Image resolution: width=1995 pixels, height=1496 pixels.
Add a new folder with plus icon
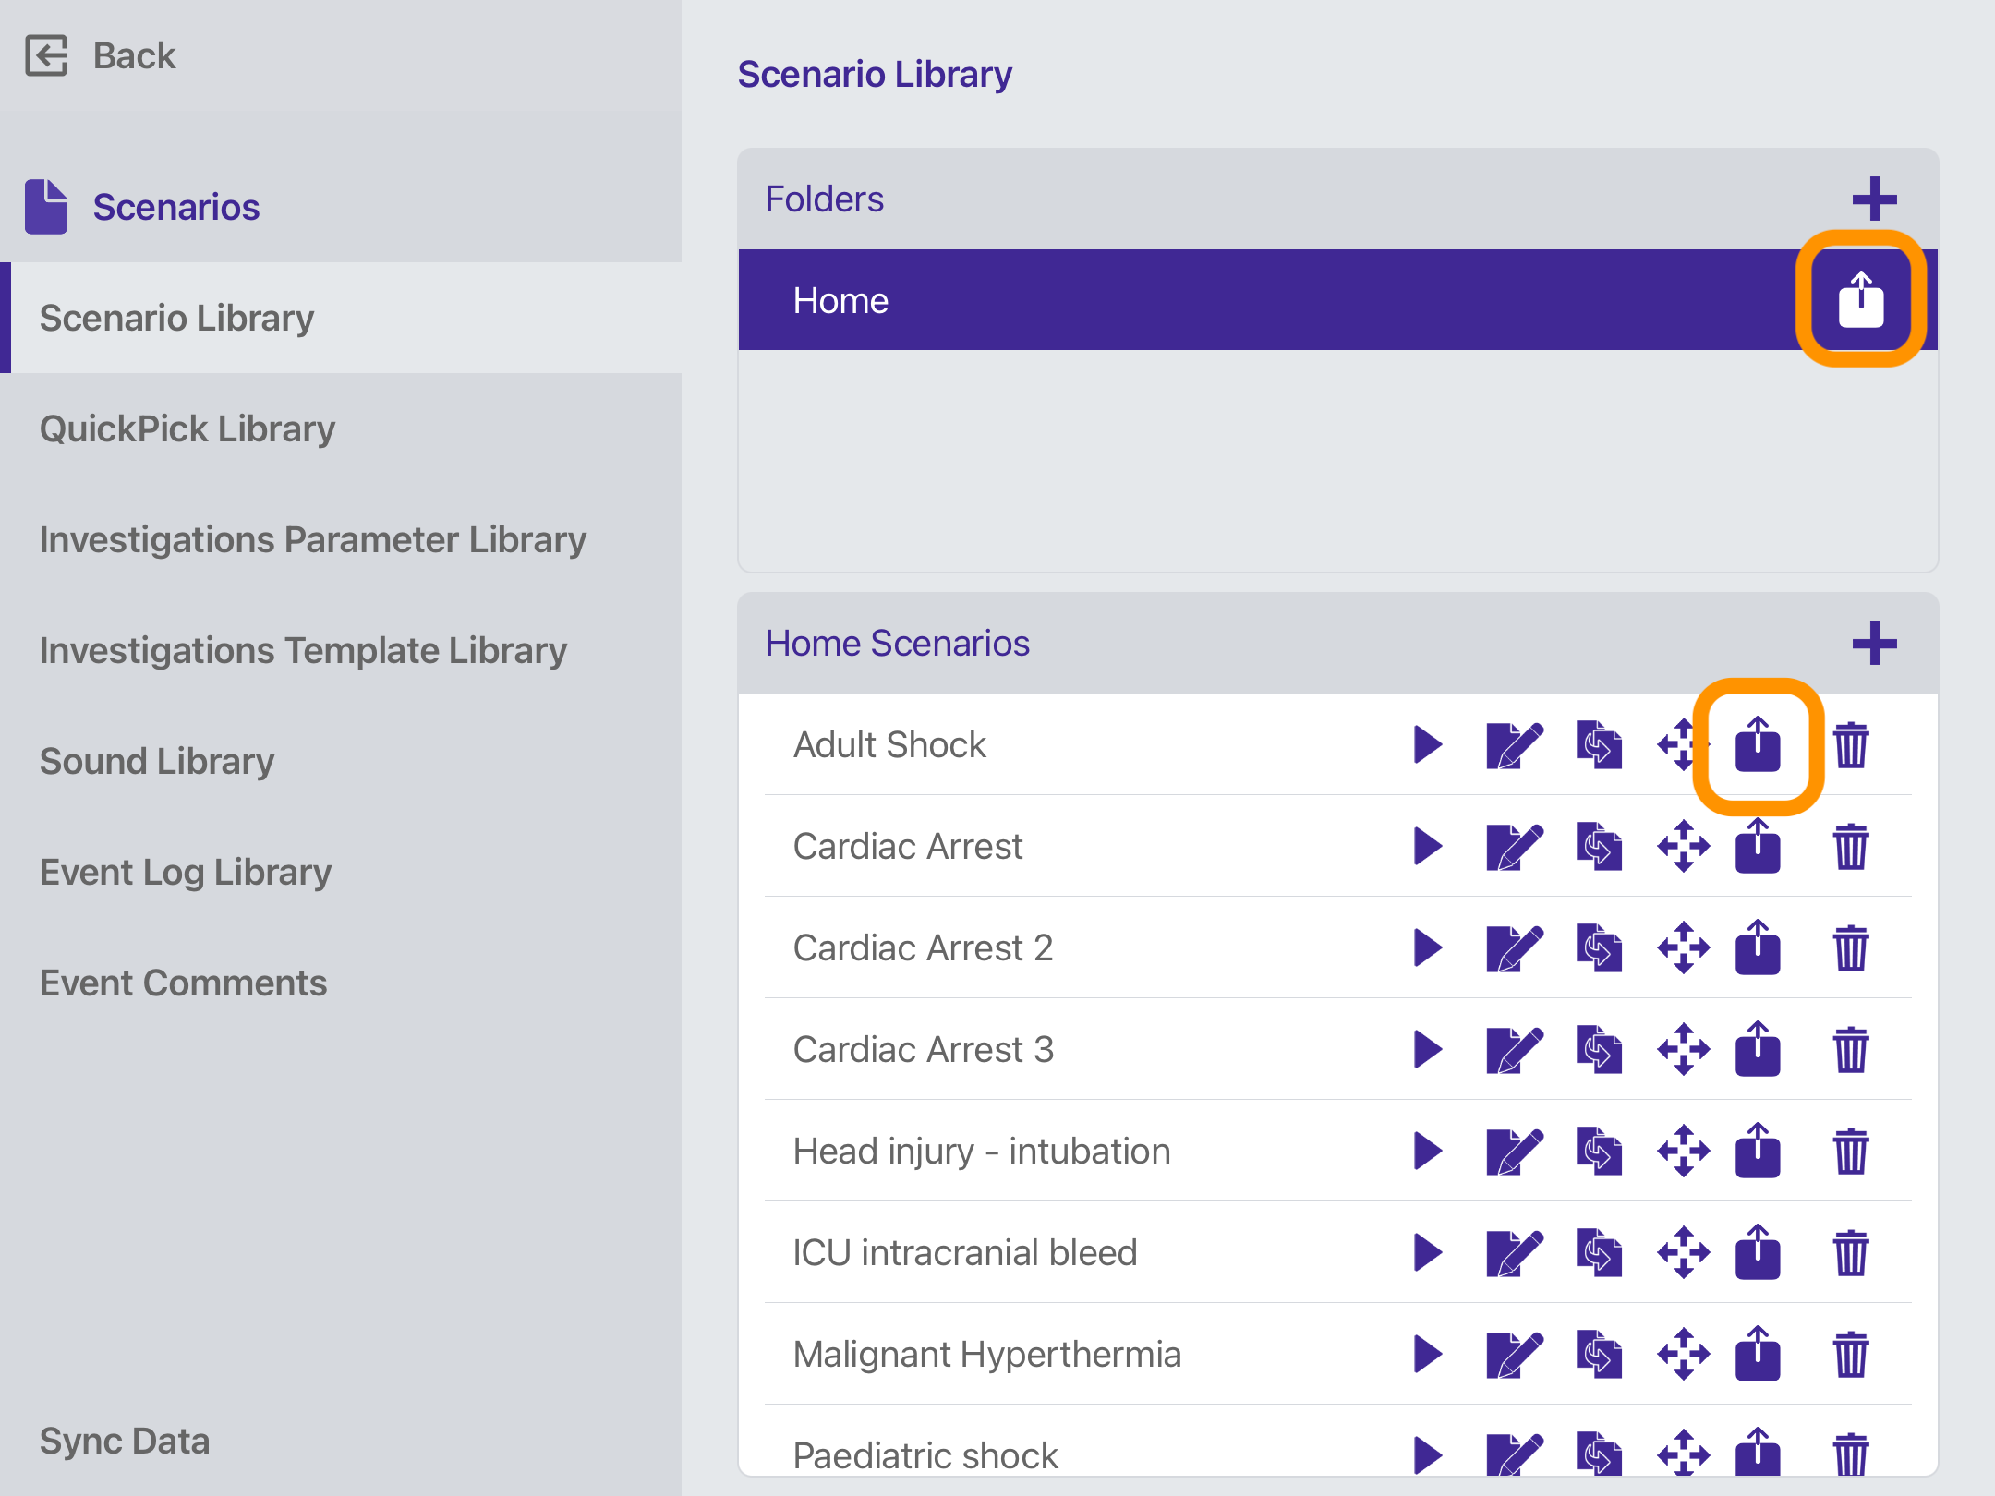click(1873, 199)
